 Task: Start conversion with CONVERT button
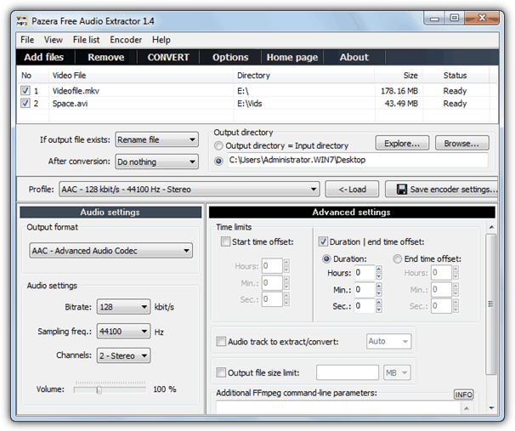pyautogui.click(x=168, y=57)
